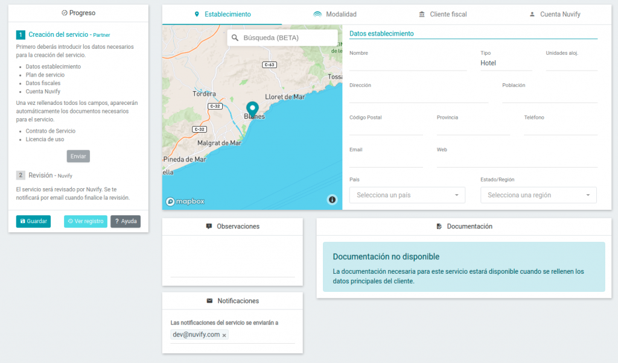Click the map info icon

[x=333, y=200]
